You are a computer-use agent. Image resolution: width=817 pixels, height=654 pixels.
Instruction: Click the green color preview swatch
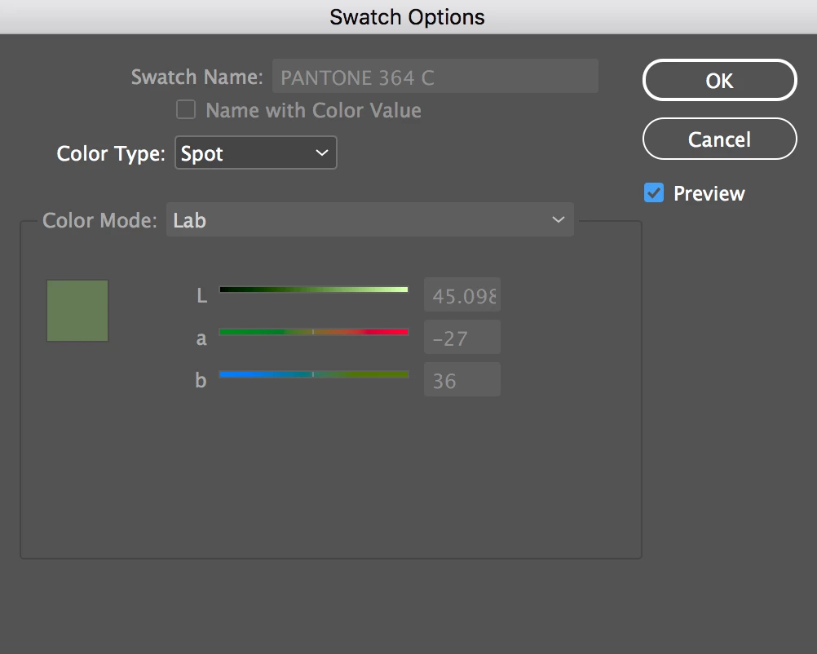77,311
